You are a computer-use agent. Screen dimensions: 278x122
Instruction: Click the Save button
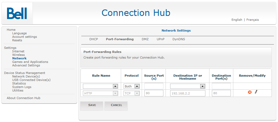(x=92, y=106)
